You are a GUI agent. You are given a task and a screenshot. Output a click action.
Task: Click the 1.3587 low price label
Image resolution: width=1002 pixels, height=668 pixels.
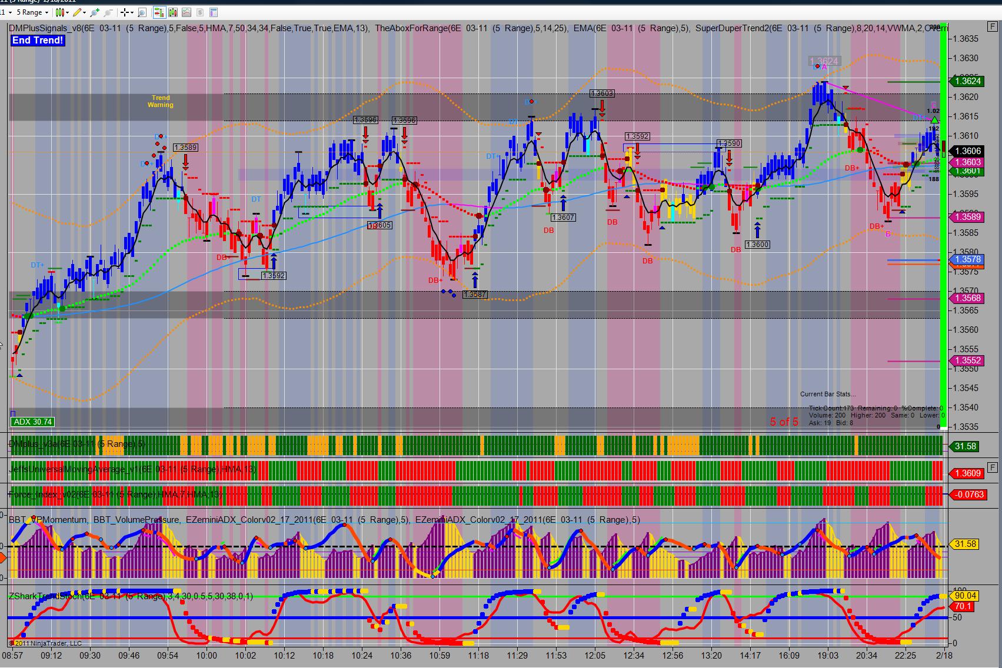tap(475, 295)
